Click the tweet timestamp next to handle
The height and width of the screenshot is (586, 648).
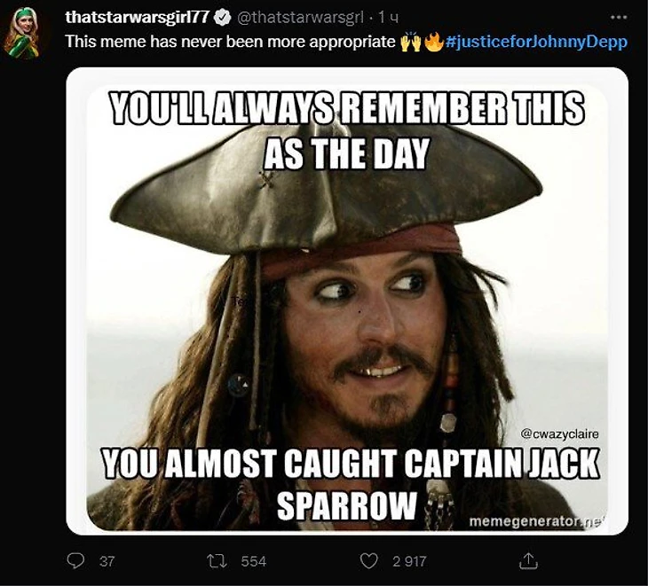pos(388,18)
